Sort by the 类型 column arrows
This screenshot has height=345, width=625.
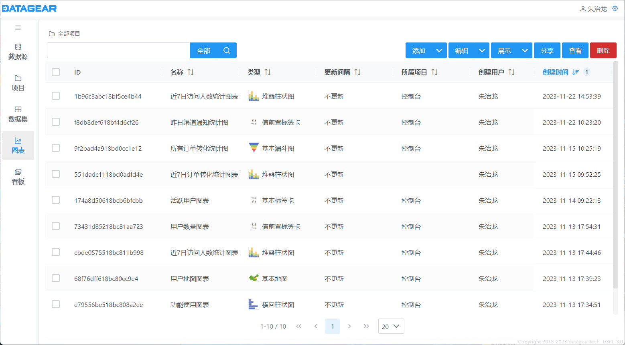268,72
